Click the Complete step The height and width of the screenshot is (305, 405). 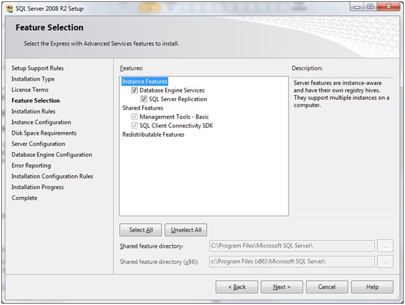24,198
